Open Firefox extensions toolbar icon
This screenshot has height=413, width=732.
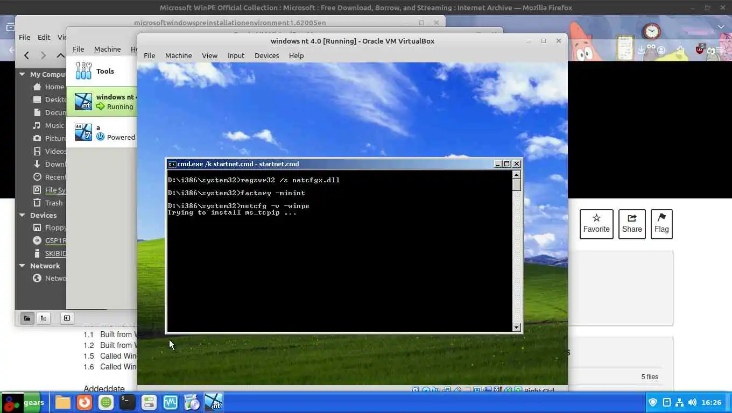click(680, 51)
